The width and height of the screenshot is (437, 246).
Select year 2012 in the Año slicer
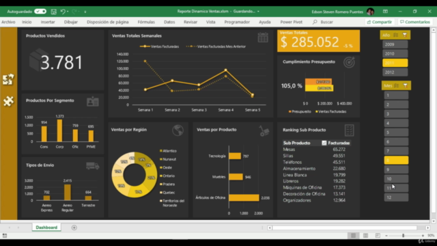coord(395,72)
